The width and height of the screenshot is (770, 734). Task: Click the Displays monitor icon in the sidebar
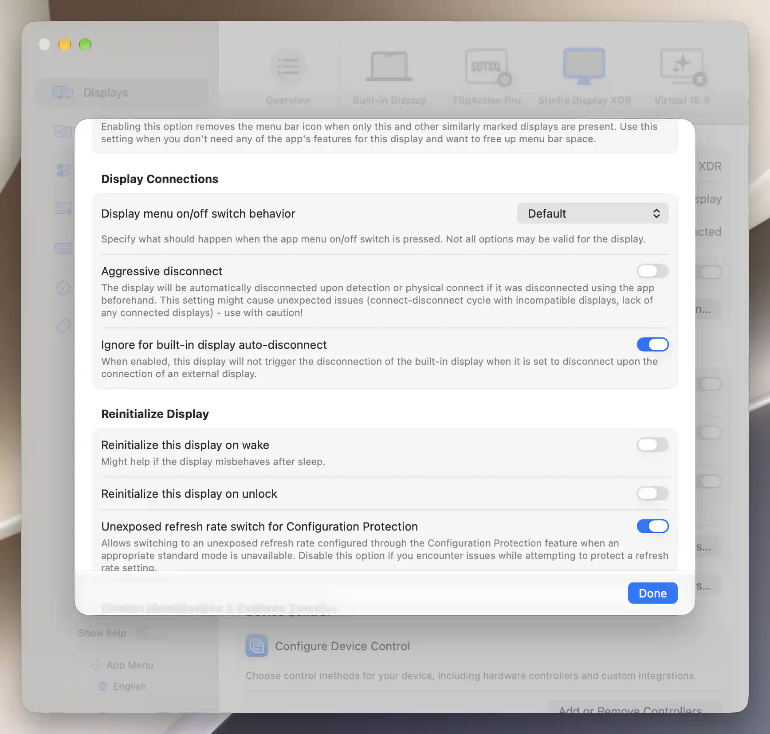click(63, 93)
